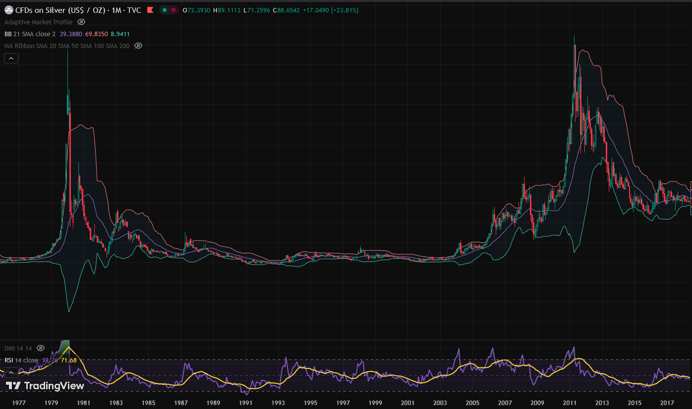This screenshot has width=692, height=409.
Task: Click the RSI average value 71.68
Action: [x=68, y=360]
